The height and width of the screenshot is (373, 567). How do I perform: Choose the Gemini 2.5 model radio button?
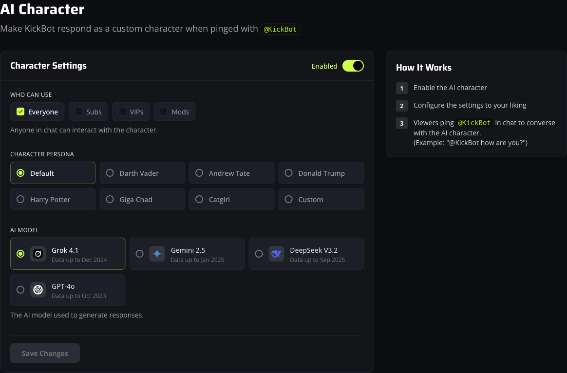point(140,254)
